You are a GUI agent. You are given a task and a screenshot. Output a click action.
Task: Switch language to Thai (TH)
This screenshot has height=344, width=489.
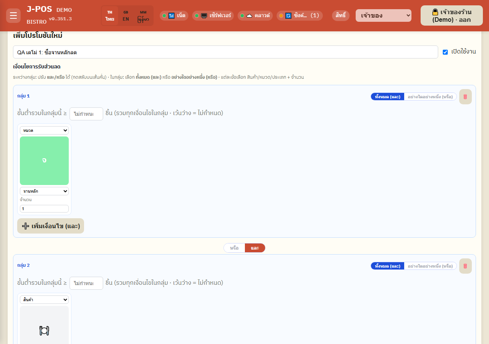point(110,16)
